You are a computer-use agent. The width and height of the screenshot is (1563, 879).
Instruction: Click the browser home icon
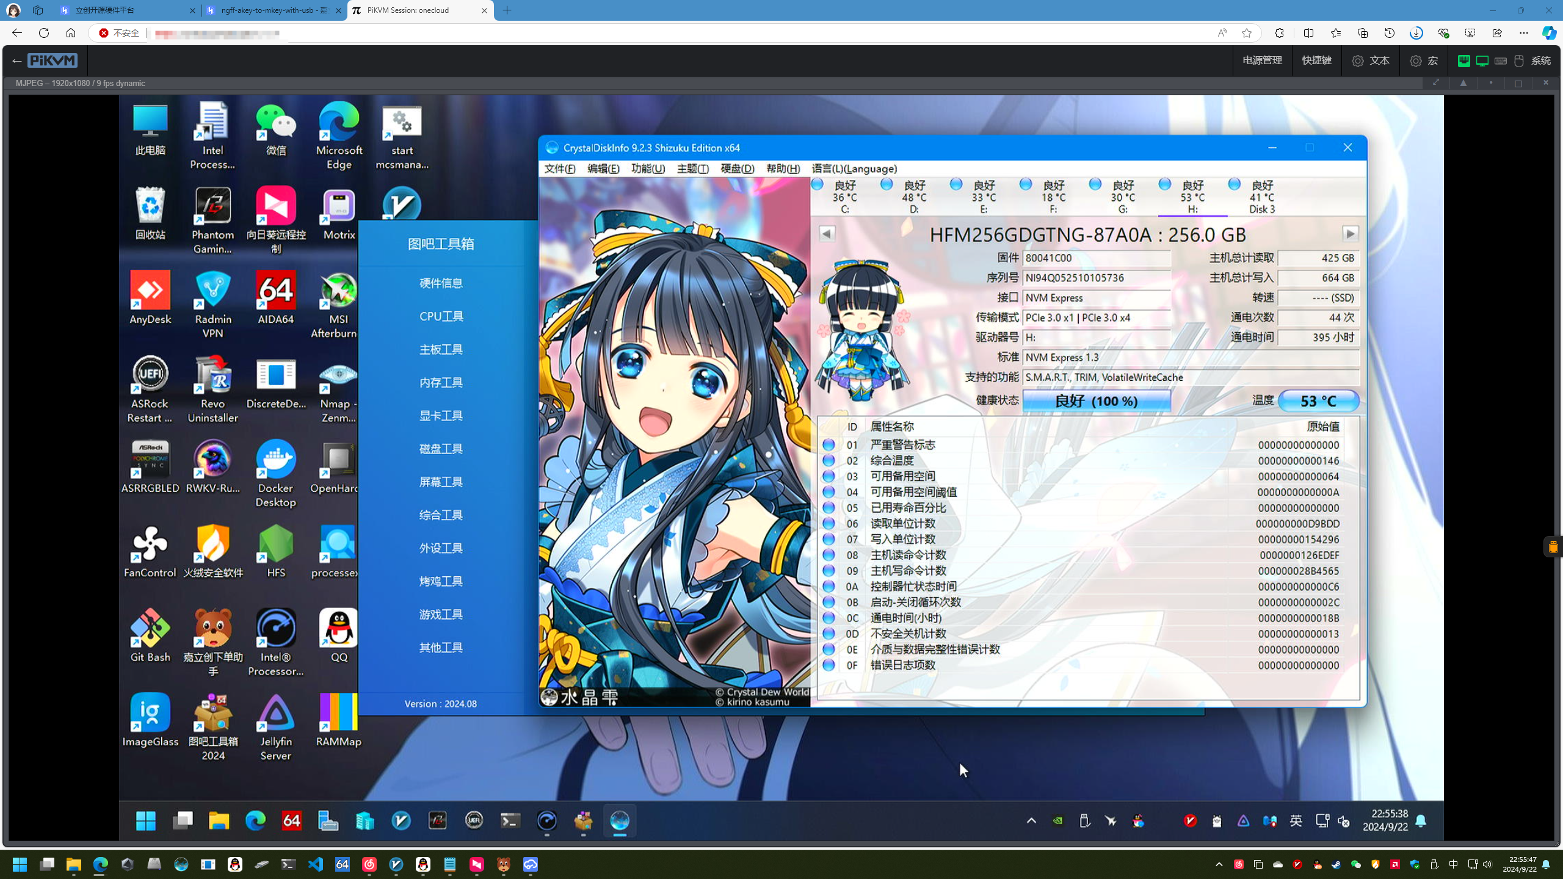(71, 33)
